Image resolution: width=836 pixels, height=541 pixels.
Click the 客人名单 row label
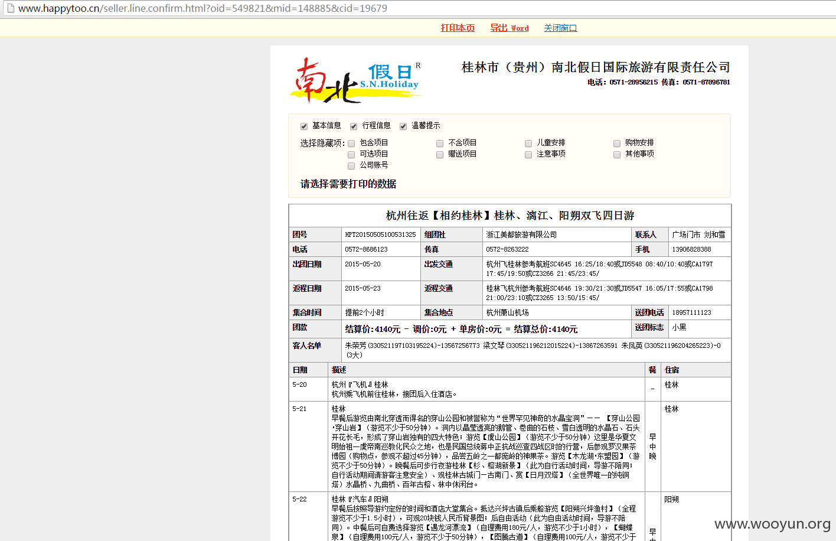tap(307, 346)
